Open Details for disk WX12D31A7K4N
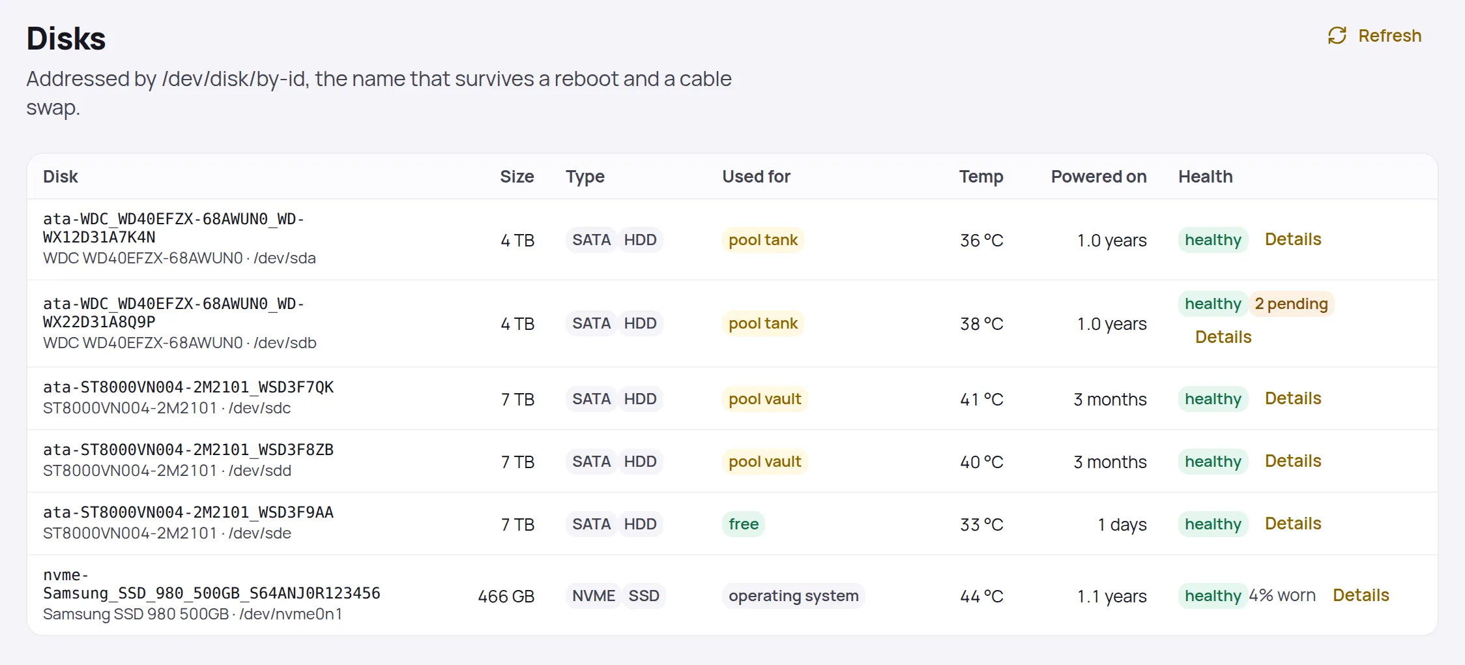Viewport: 1465px width, 665px height. [x=1293, y=239]
